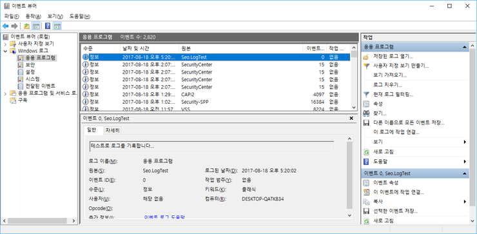The width and height of the screenshot is (477, 234).
Task: Click the 선택한 이벤트 저장 floppy icon
Action: 367,211
